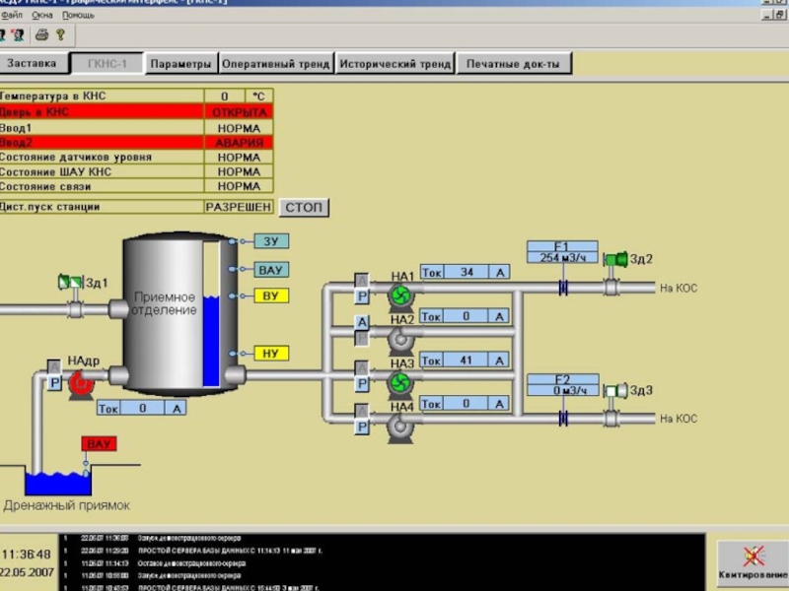
Task: Click the Зд2 green valve actuator
Action: 617,259
